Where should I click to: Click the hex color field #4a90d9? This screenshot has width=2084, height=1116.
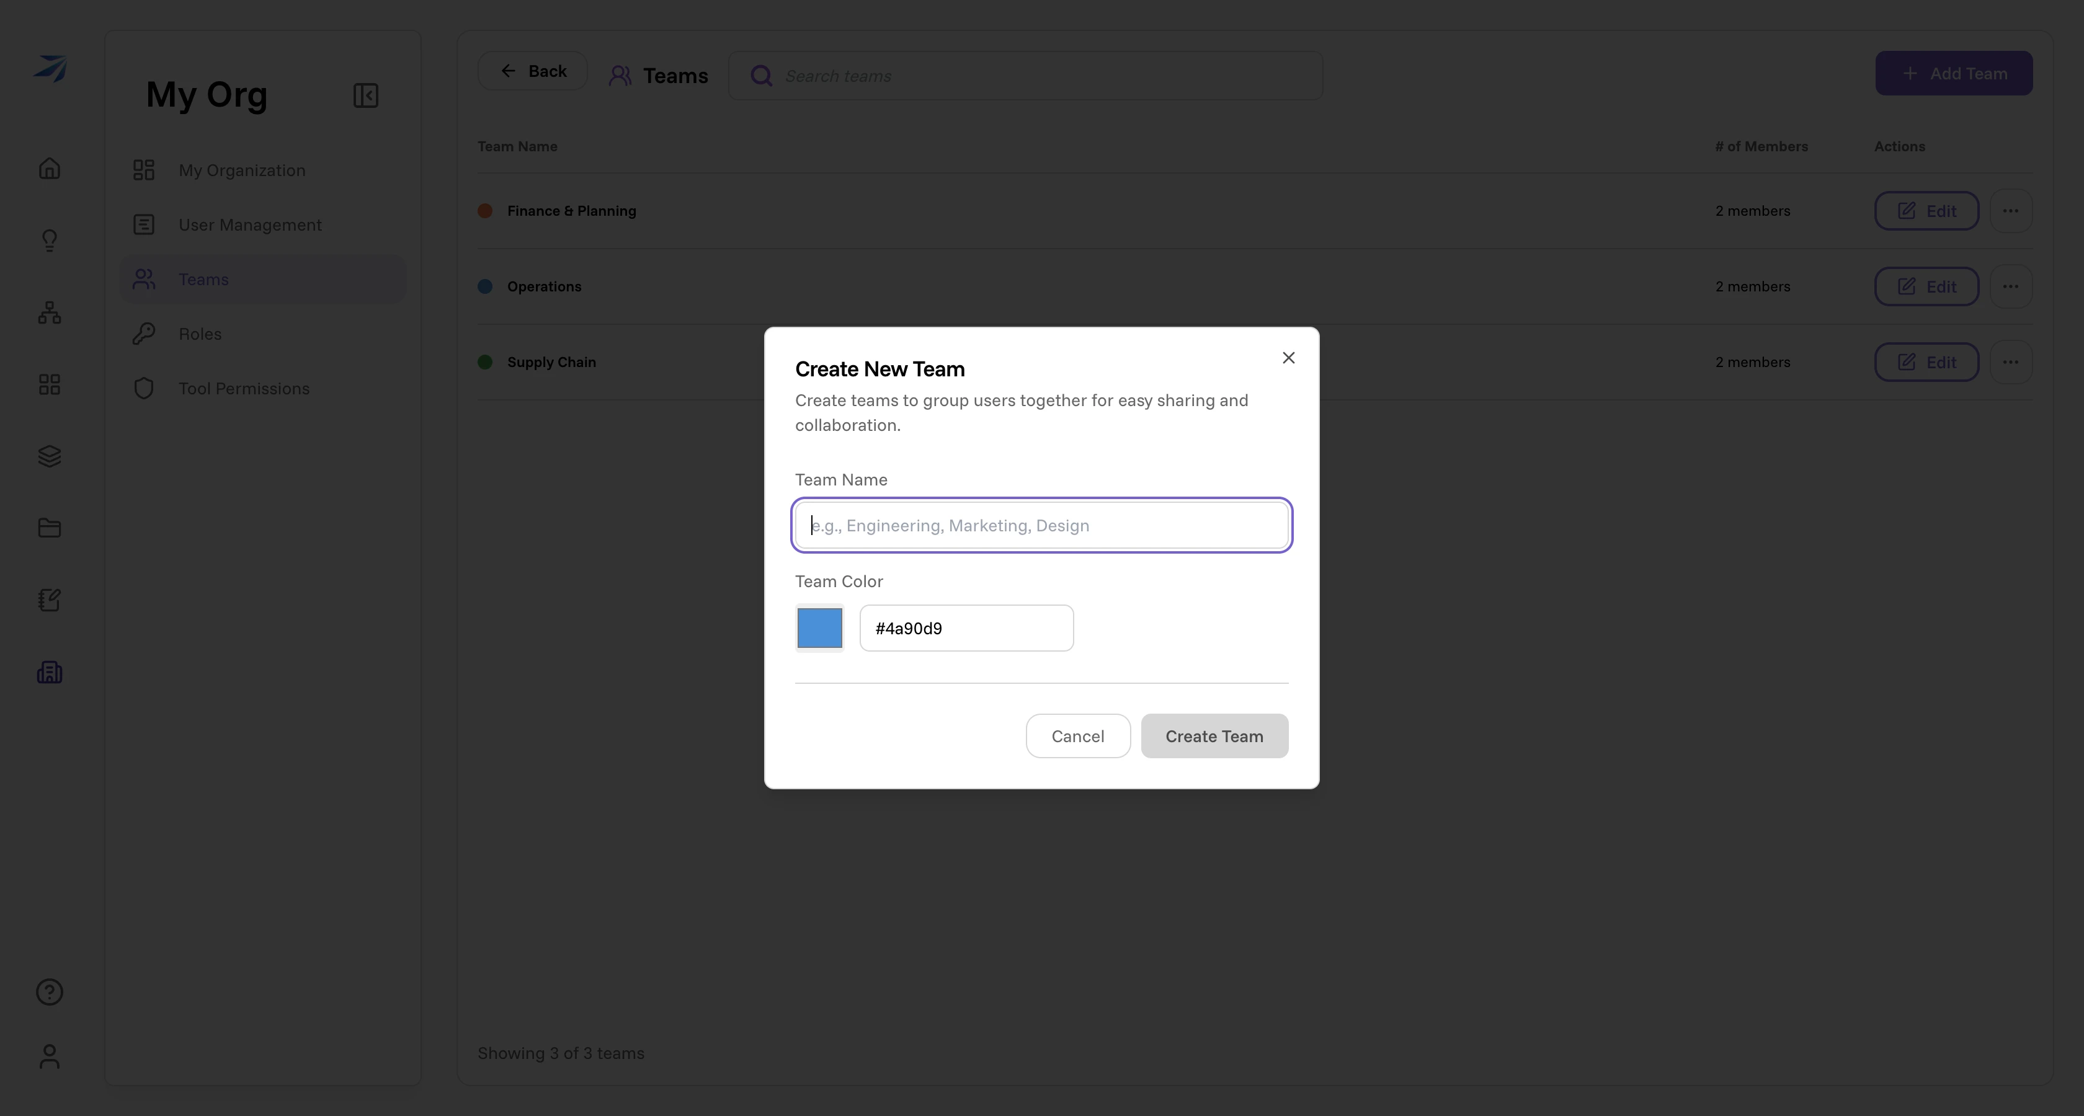point(967,628)
